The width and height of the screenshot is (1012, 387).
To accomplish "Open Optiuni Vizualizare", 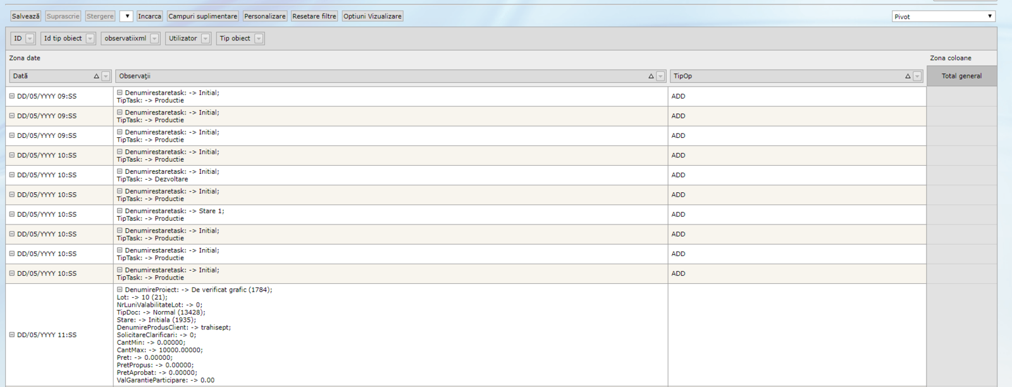I will 372,16.
